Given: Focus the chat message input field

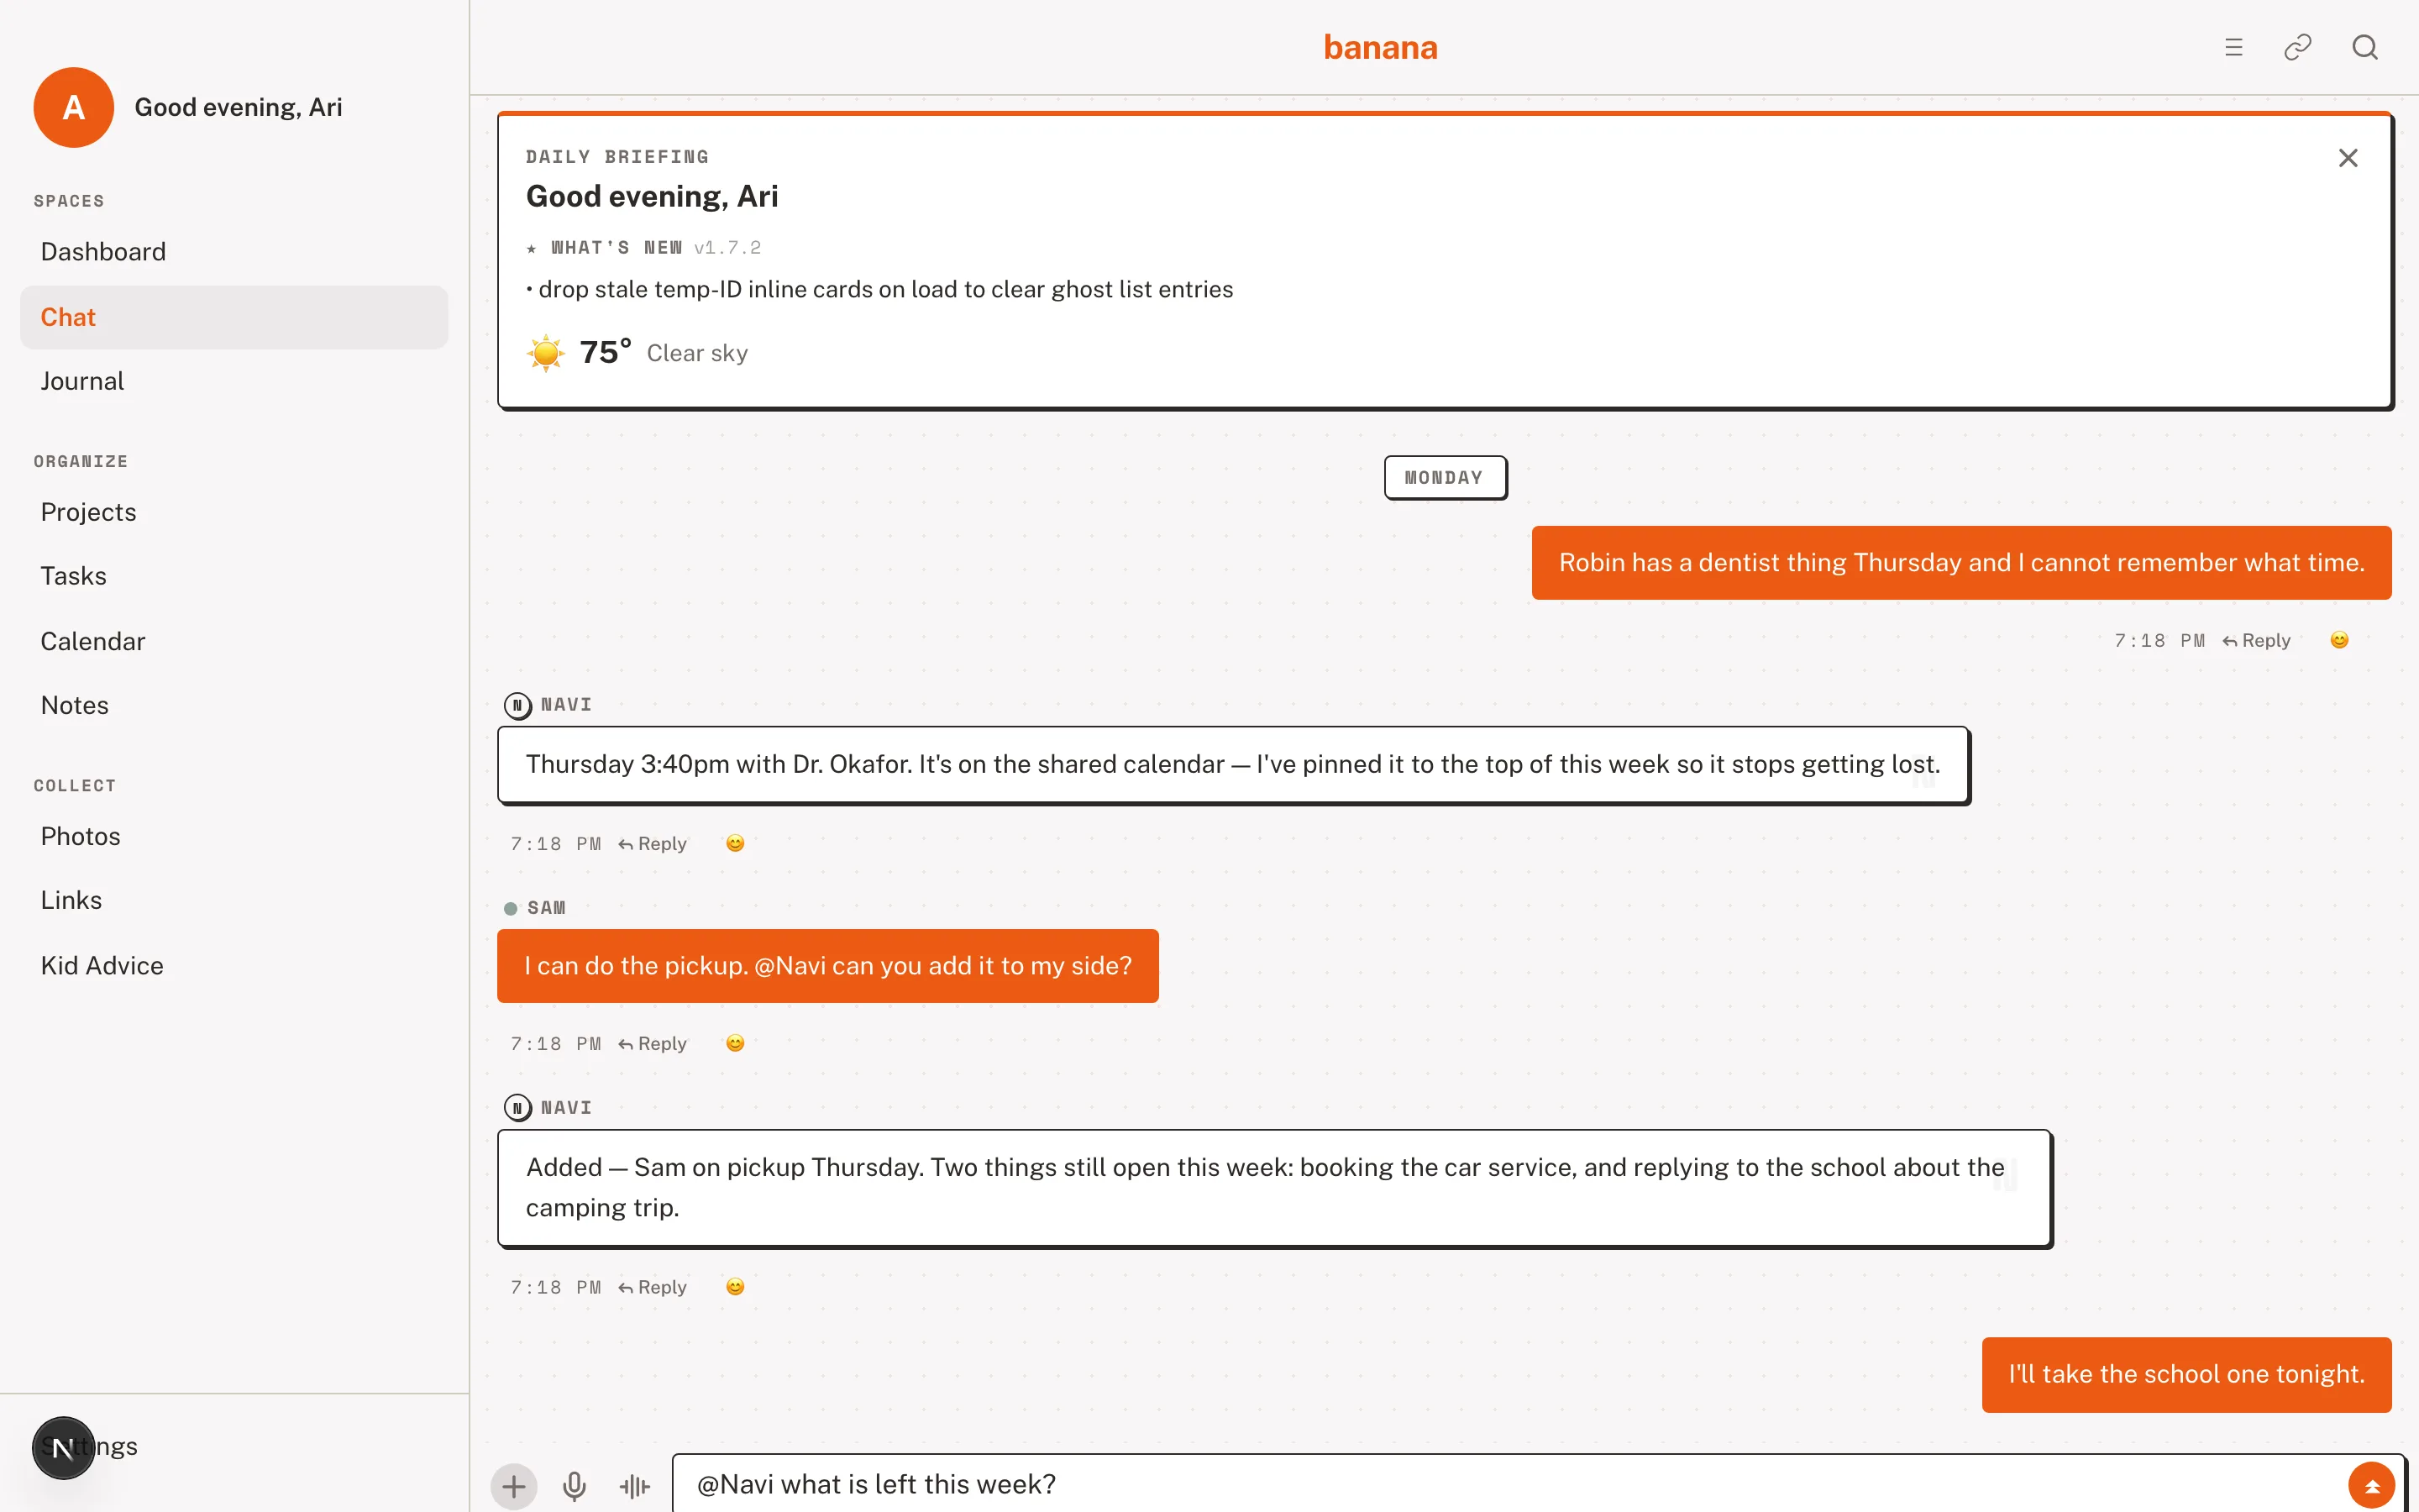Looking at the screenshot, I should 1509,1484.
